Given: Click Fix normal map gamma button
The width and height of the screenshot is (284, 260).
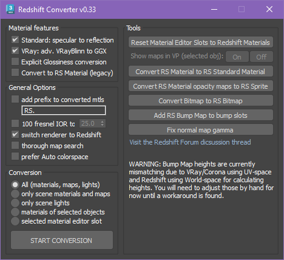Looking at the screenshot, I should (201, 130).
